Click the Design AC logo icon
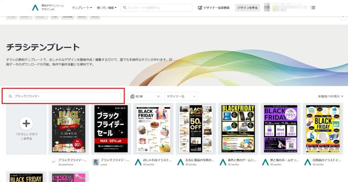The image size is (348, 182). coord(35,8)
